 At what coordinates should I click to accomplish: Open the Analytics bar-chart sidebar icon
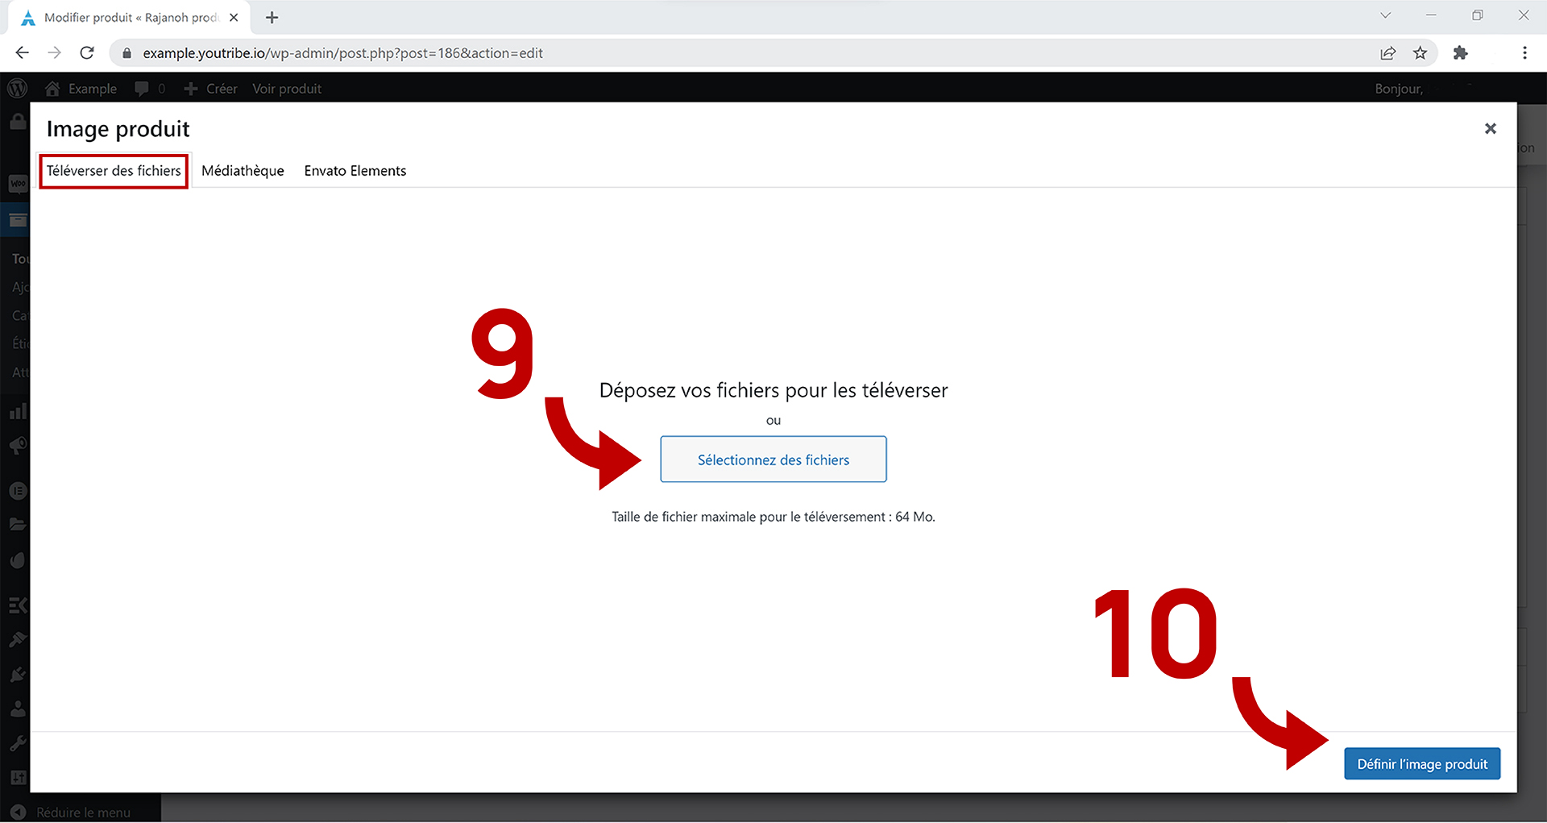[x=17, y=410]
